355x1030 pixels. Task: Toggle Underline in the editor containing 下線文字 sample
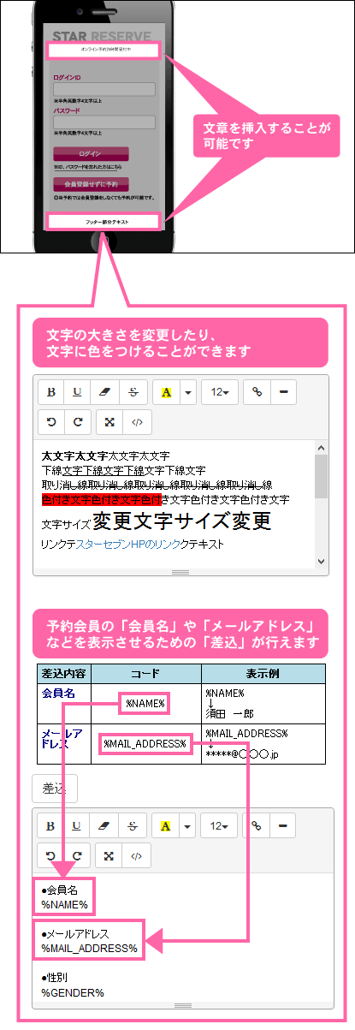click(x=78, y=392)
